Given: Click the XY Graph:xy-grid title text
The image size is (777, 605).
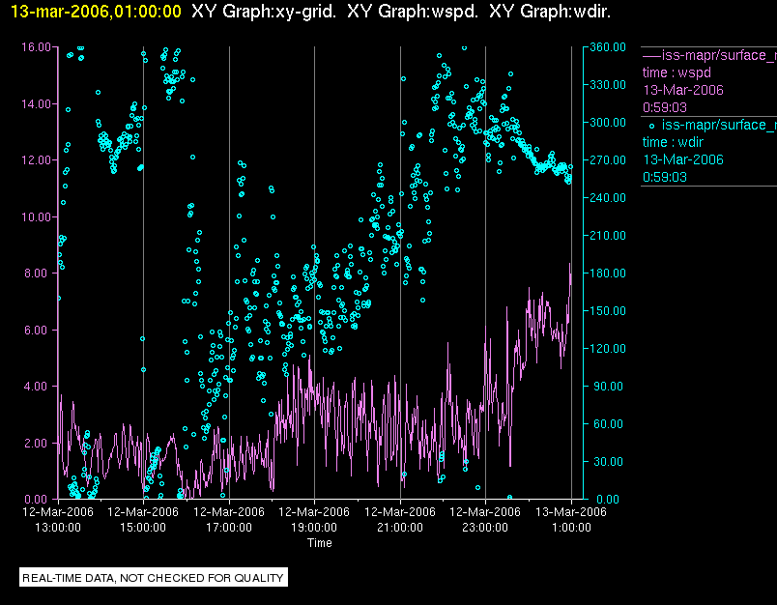Looking at the screenshot, I should 264,12.
